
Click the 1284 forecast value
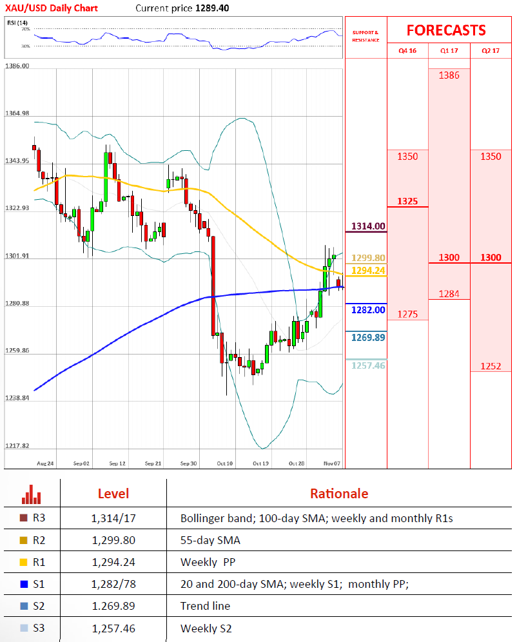(449, 293)
